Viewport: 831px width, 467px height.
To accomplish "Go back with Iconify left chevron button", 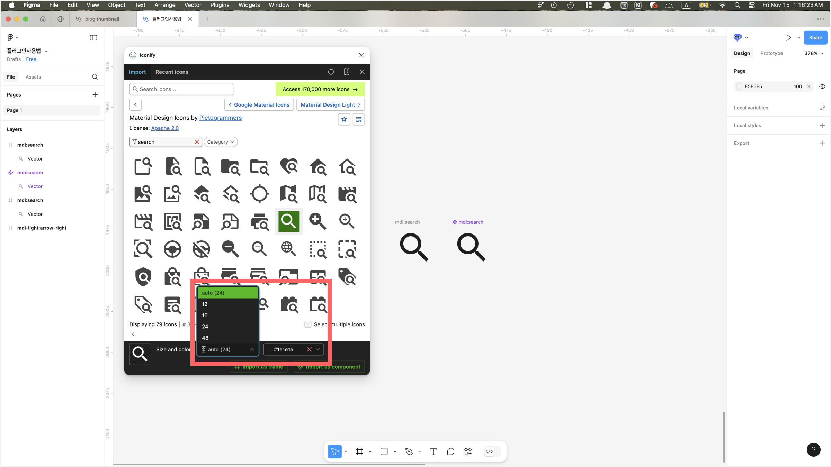I will pos(135,104).
